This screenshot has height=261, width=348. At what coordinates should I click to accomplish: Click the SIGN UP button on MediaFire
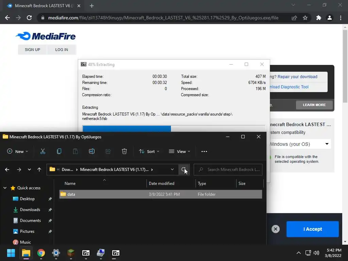(x=32, y=50)
